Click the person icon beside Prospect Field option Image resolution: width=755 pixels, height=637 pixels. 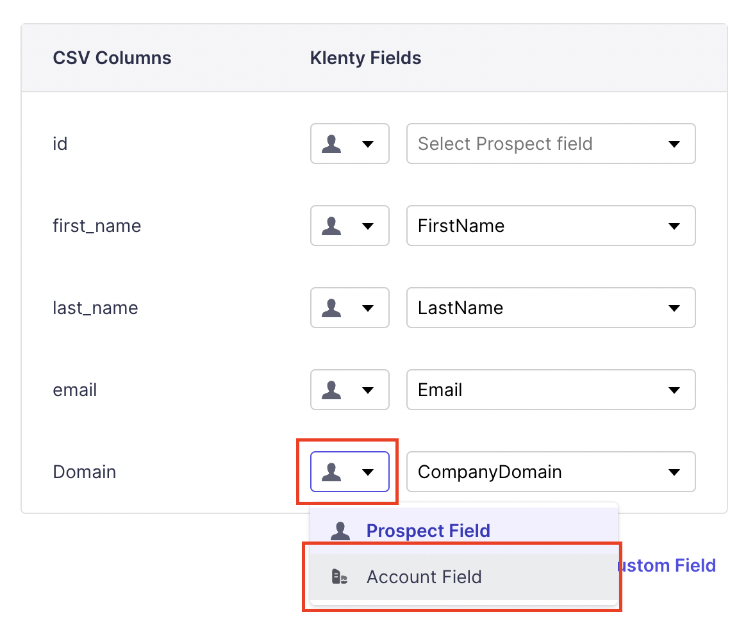pyautogui.click(x=340, y=531)
